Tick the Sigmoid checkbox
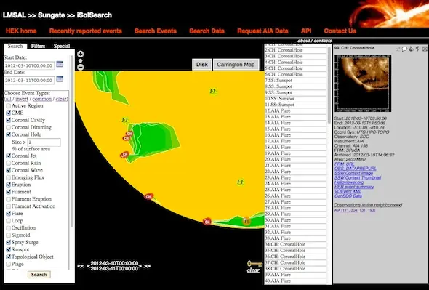 pyautogui.click(x=9, y=235)
